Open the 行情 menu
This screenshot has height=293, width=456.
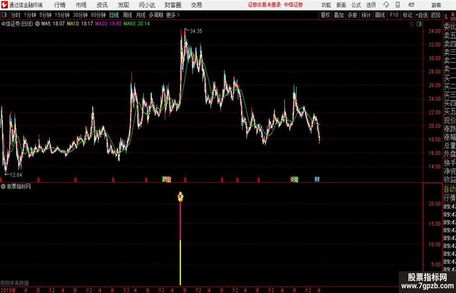coord(60,5)
